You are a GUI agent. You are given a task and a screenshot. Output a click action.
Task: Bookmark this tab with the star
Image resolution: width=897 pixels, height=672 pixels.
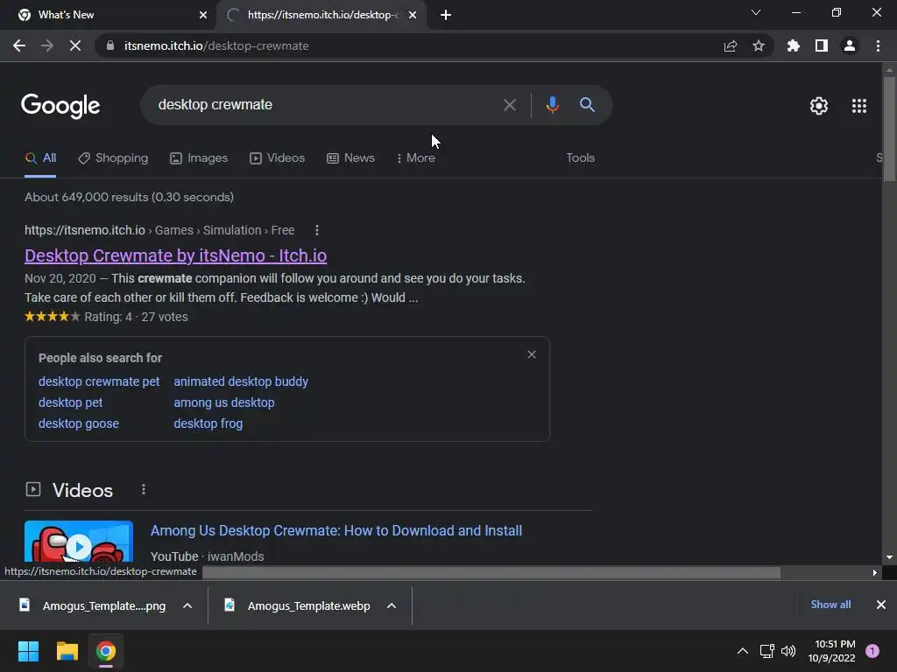759,45
